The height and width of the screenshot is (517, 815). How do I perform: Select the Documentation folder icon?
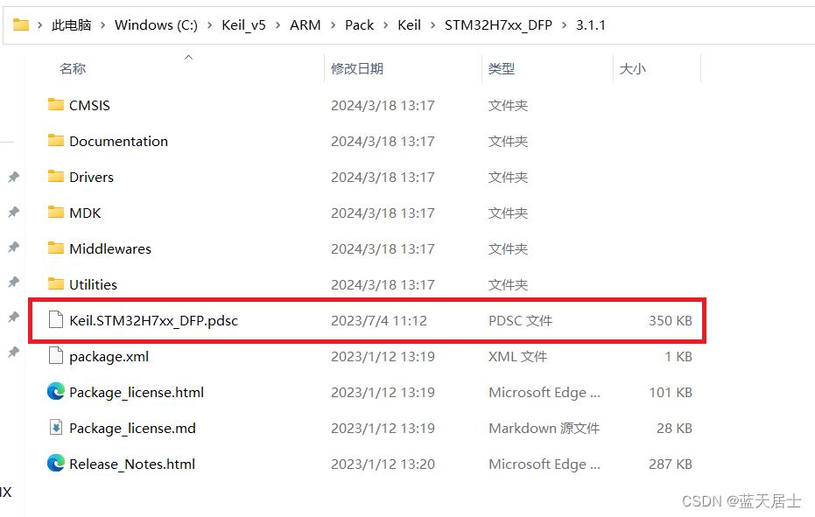(56, 140)
